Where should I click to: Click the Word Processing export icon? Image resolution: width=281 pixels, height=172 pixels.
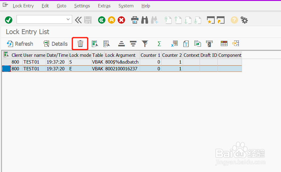click(186, 44)
